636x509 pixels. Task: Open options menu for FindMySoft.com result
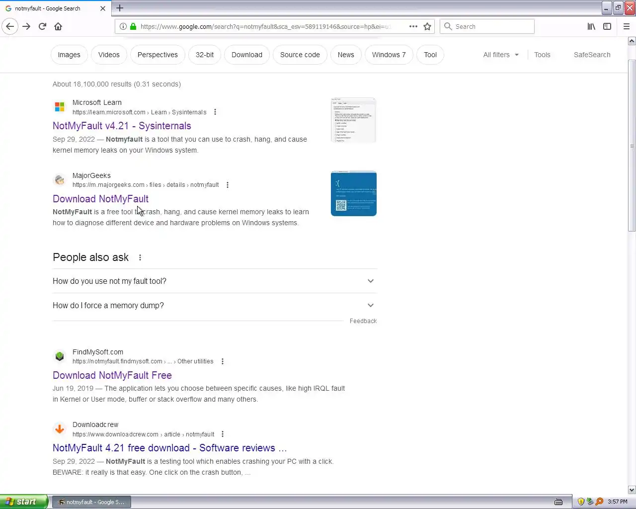[223, 361]
